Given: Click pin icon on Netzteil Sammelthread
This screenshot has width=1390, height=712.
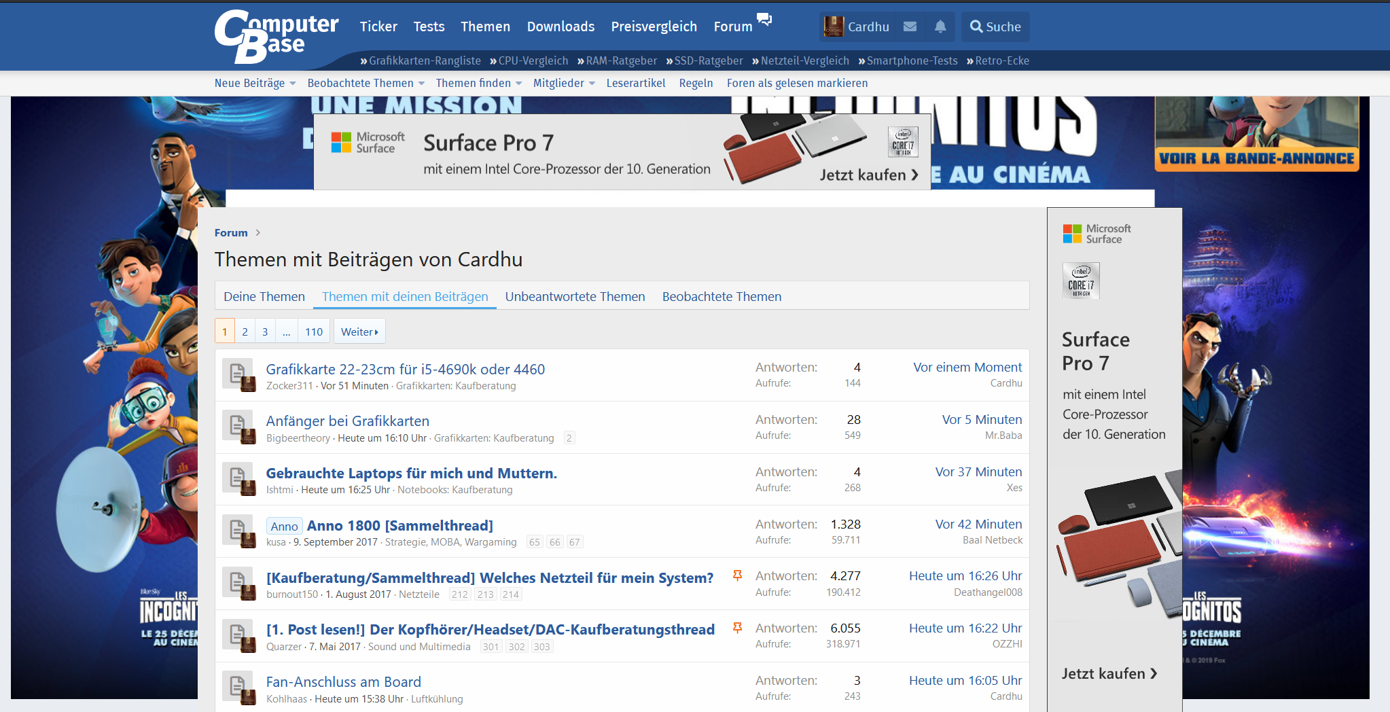Looking at the screenshot, I should (737, 575).
